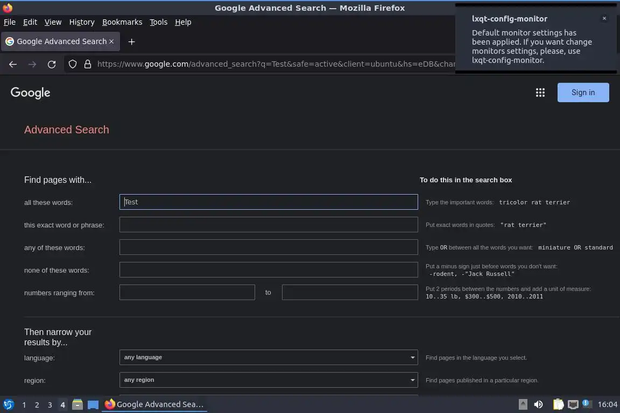The image size is (620, 413).
Task: Click the 'Then narrow your results by...' heading
Action: pyautogui.click(x=58, y=337)
